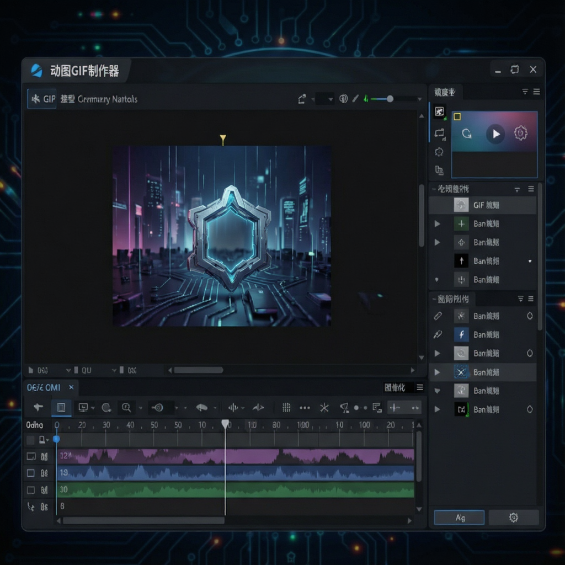This screenshot has width=565, height=565.
Task: Select the GIF tab above the preview
Action: 42,99
